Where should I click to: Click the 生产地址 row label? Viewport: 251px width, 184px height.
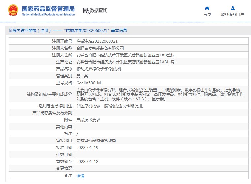64,62
